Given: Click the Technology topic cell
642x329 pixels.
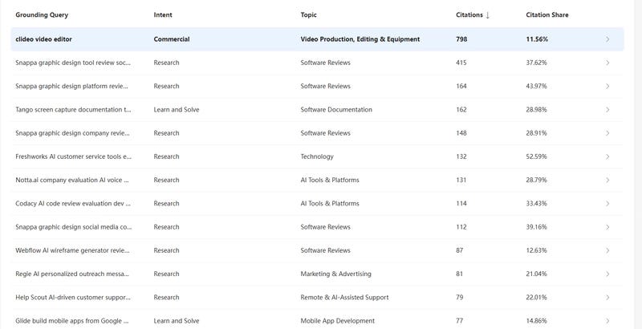Looking at the screenshot, I should pos(317,156).
